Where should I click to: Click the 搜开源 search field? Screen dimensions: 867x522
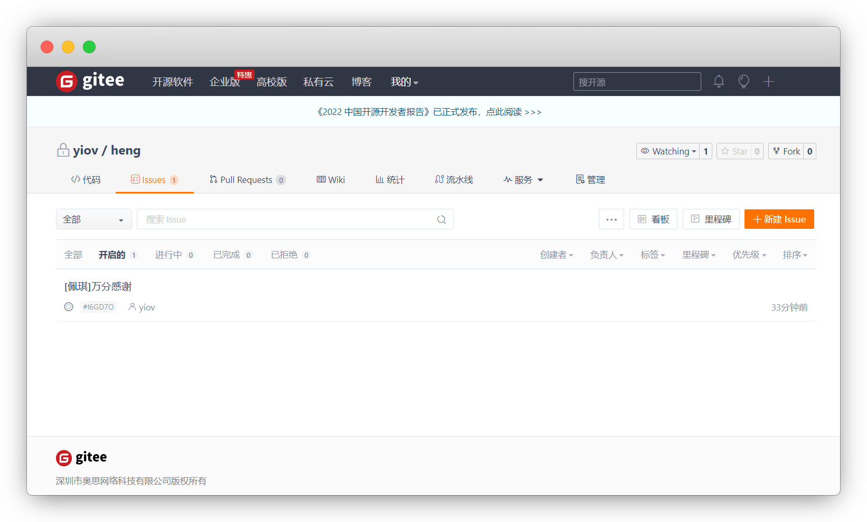(x=637, y=82)
